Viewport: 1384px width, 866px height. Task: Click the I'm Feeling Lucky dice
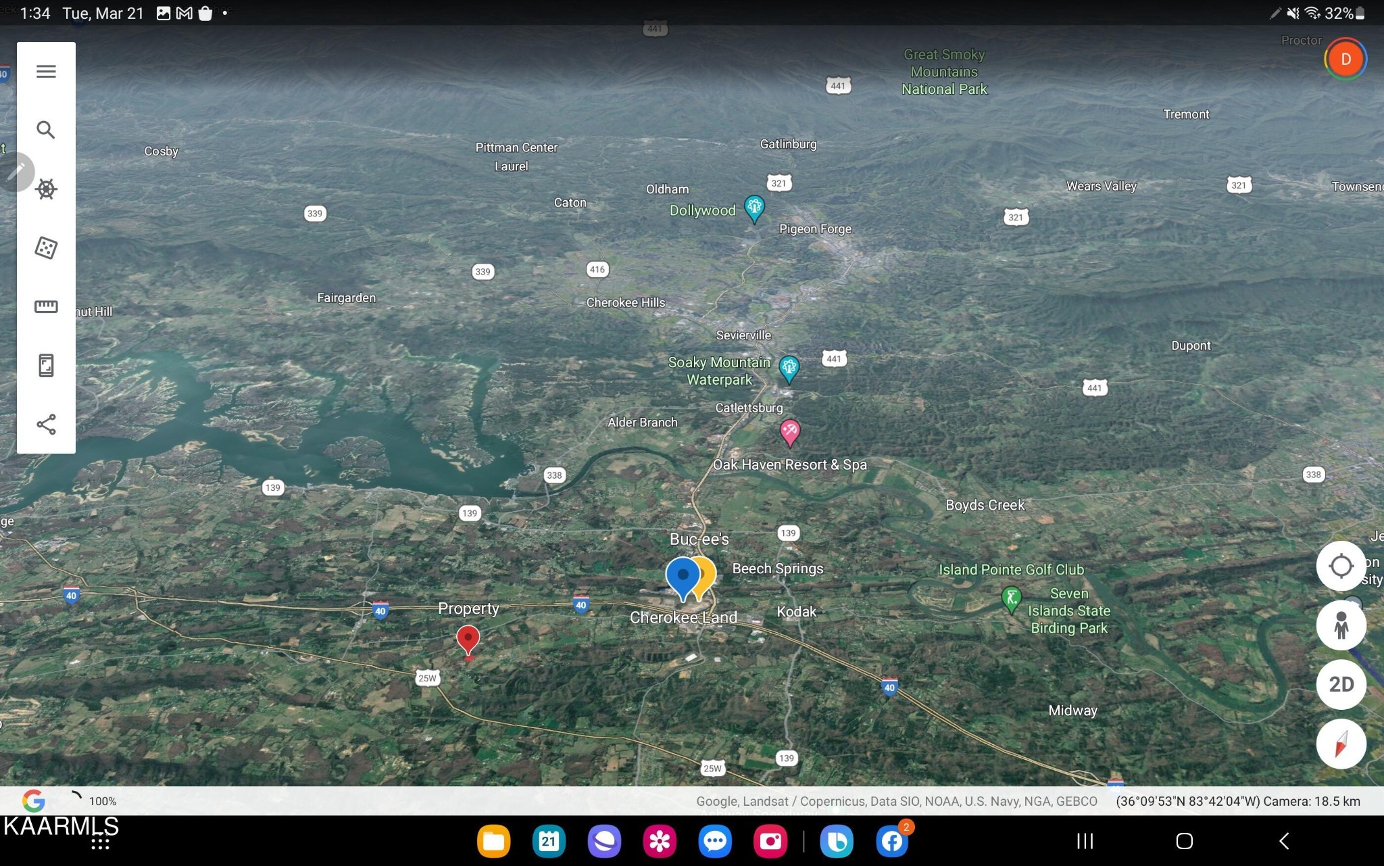click(x=46, y=247)
